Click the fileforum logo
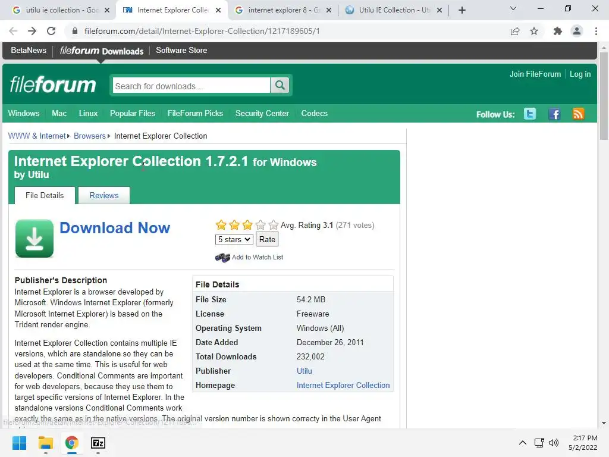609x457 pixels. [53, 84]
